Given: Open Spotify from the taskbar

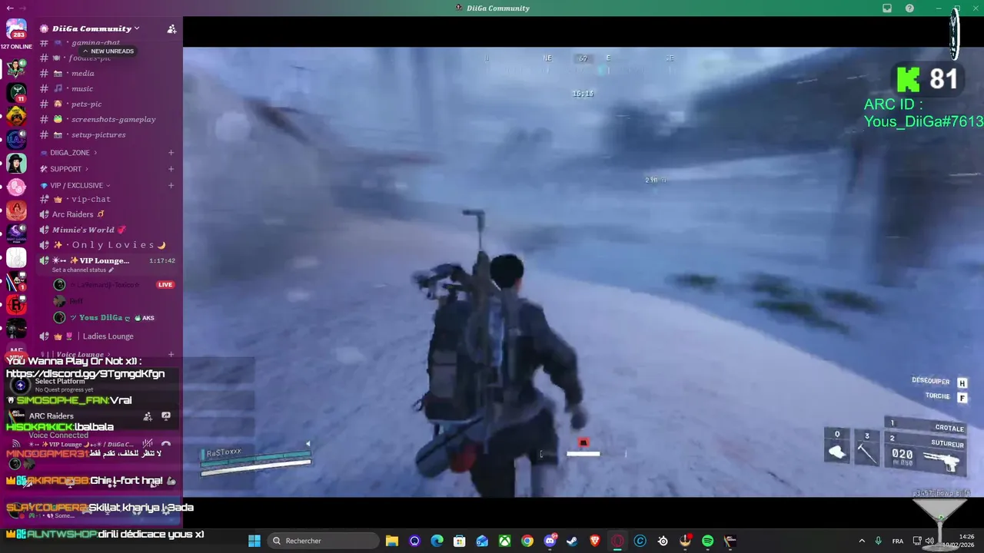Looking at the screenshot, I should [x=708, y=541].
